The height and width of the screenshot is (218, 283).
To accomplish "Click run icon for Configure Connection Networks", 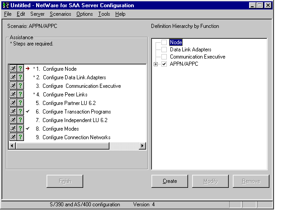I will pos(13,137).
